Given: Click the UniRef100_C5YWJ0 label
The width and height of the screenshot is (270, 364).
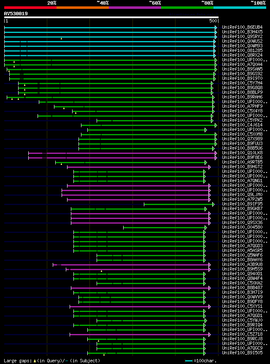Looking at the screenshot, I should [x=242, y=320].
